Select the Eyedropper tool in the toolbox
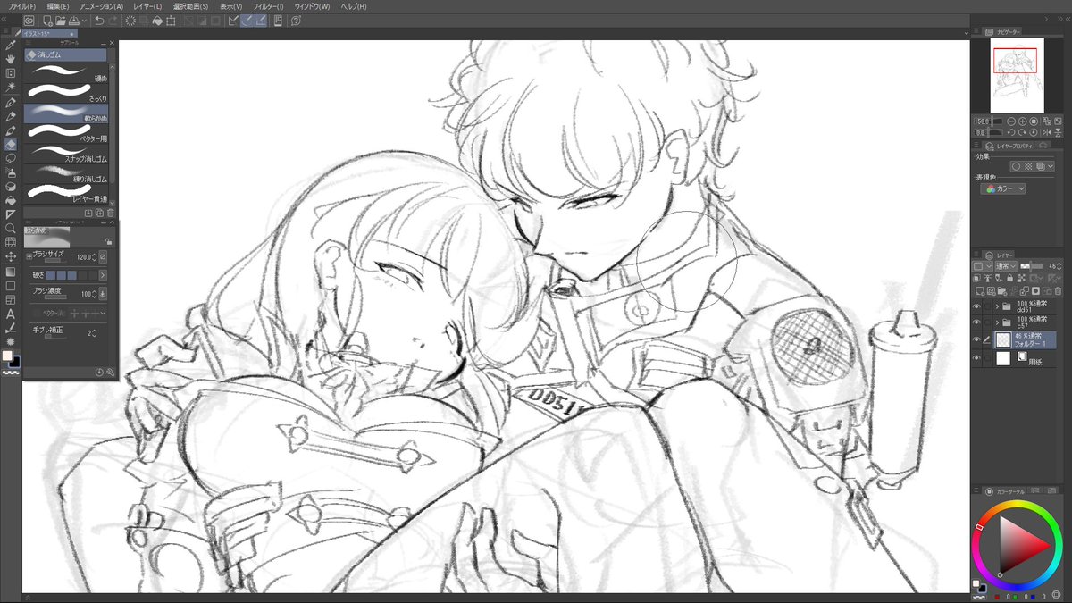 [x=11, y=45]
